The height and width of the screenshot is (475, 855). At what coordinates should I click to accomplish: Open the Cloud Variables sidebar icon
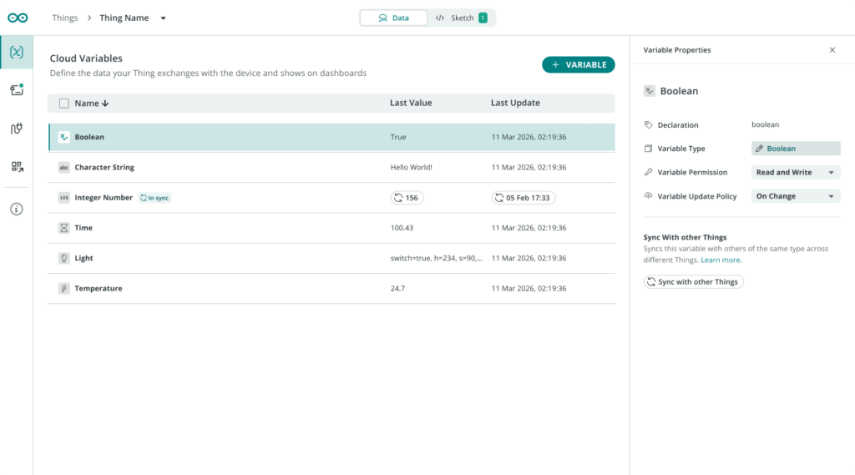tap(17, 53)
